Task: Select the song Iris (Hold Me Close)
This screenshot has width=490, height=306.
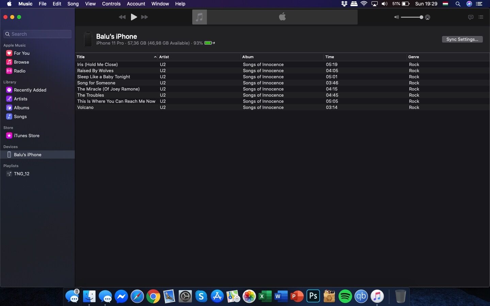Action: (282, 64)
